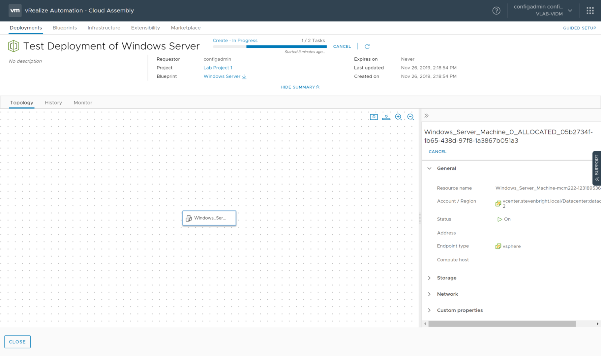Collapse the details panel with double-arrow icon
601x356 pixels.
[426, 116]
